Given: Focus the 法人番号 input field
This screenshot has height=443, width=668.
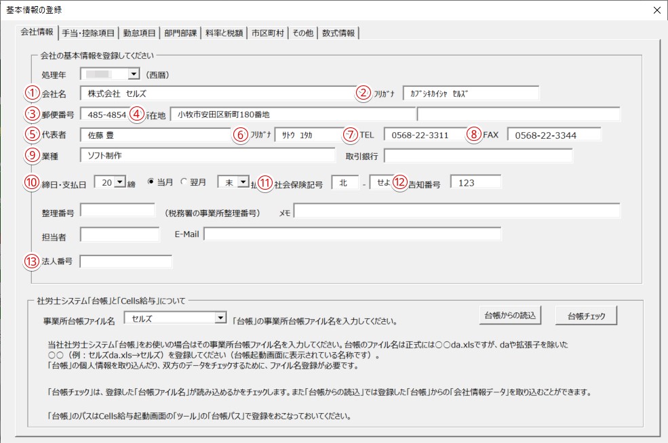Looking at the screenshot, I should [x=126, y=261].
